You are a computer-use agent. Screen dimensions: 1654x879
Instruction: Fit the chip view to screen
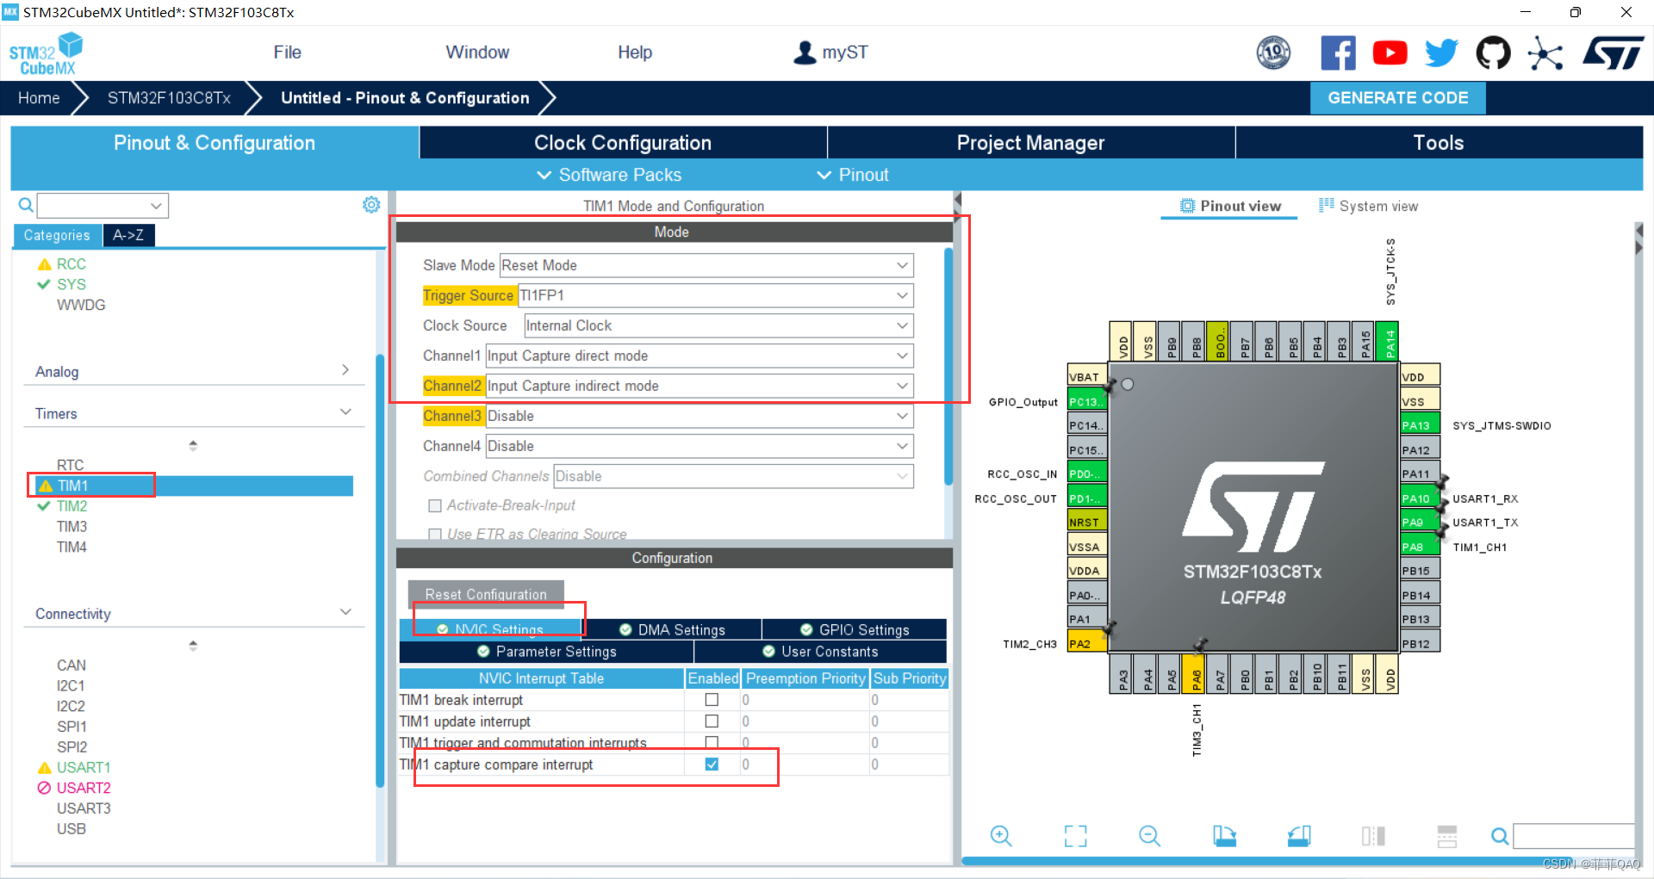1075,835
